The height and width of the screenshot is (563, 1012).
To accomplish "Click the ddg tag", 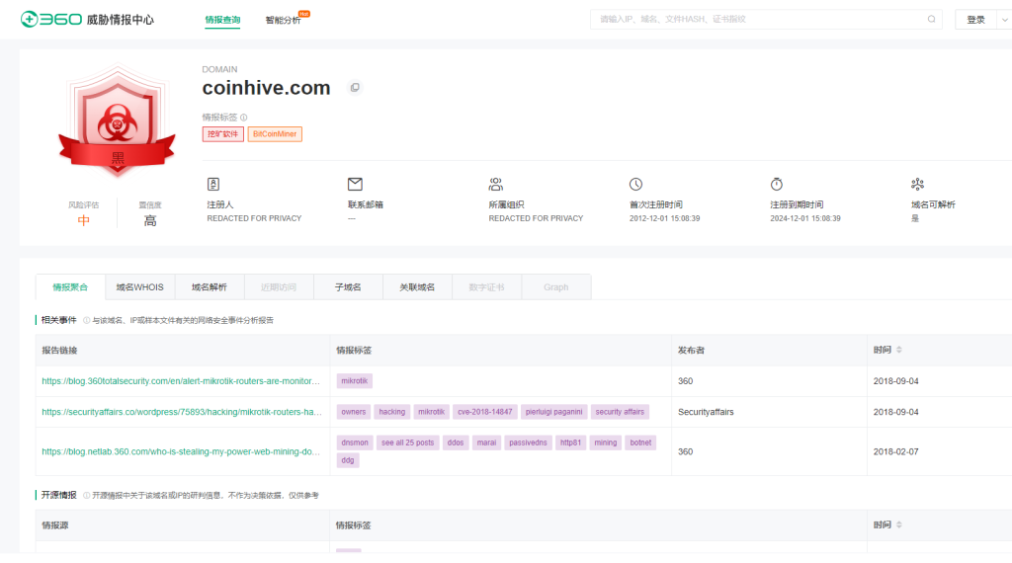I will tap(348, 460).
